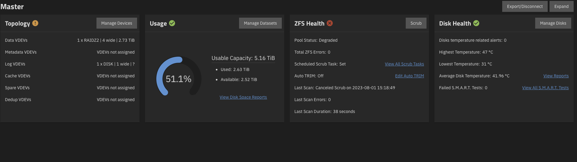Click the Usable Capacity 5.16 TiB heading
The image size is (577, 162).
coord(243,58)
